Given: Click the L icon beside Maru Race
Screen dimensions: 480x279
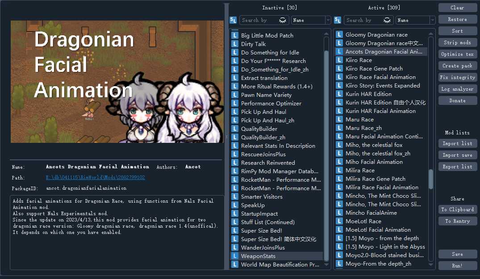Looking at the screenshot, I should coord(339,119).
